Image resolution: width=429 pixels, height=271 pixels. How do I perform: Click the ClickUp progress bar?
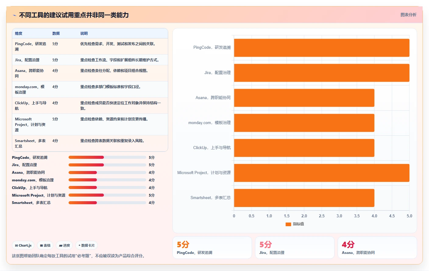107,187
